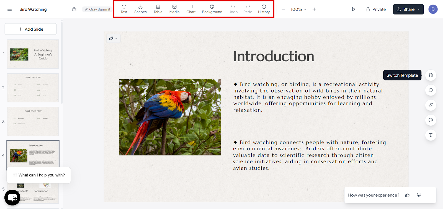
Task: Click the second bullet paragraph about nature
Action: [310, 155]
